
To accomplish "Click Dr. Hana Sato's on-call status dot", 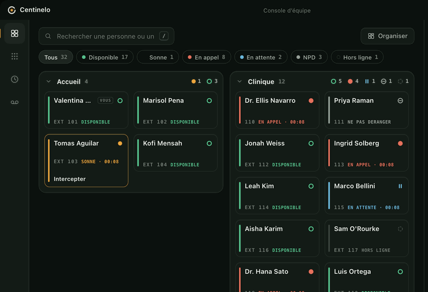I will pyautogui.click(x=311, y=272).
